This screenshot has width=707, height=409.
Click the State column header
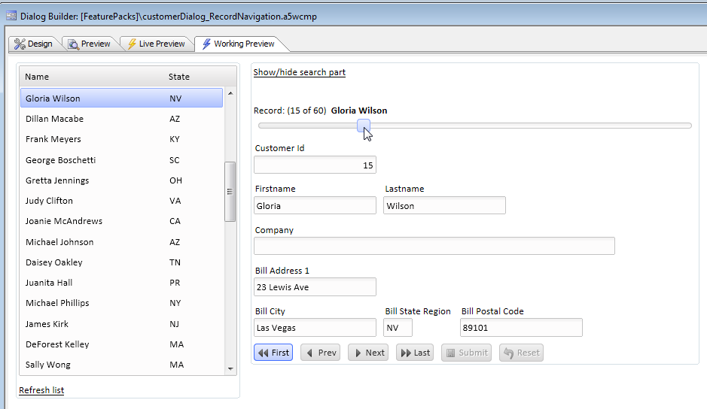point(179,77)
